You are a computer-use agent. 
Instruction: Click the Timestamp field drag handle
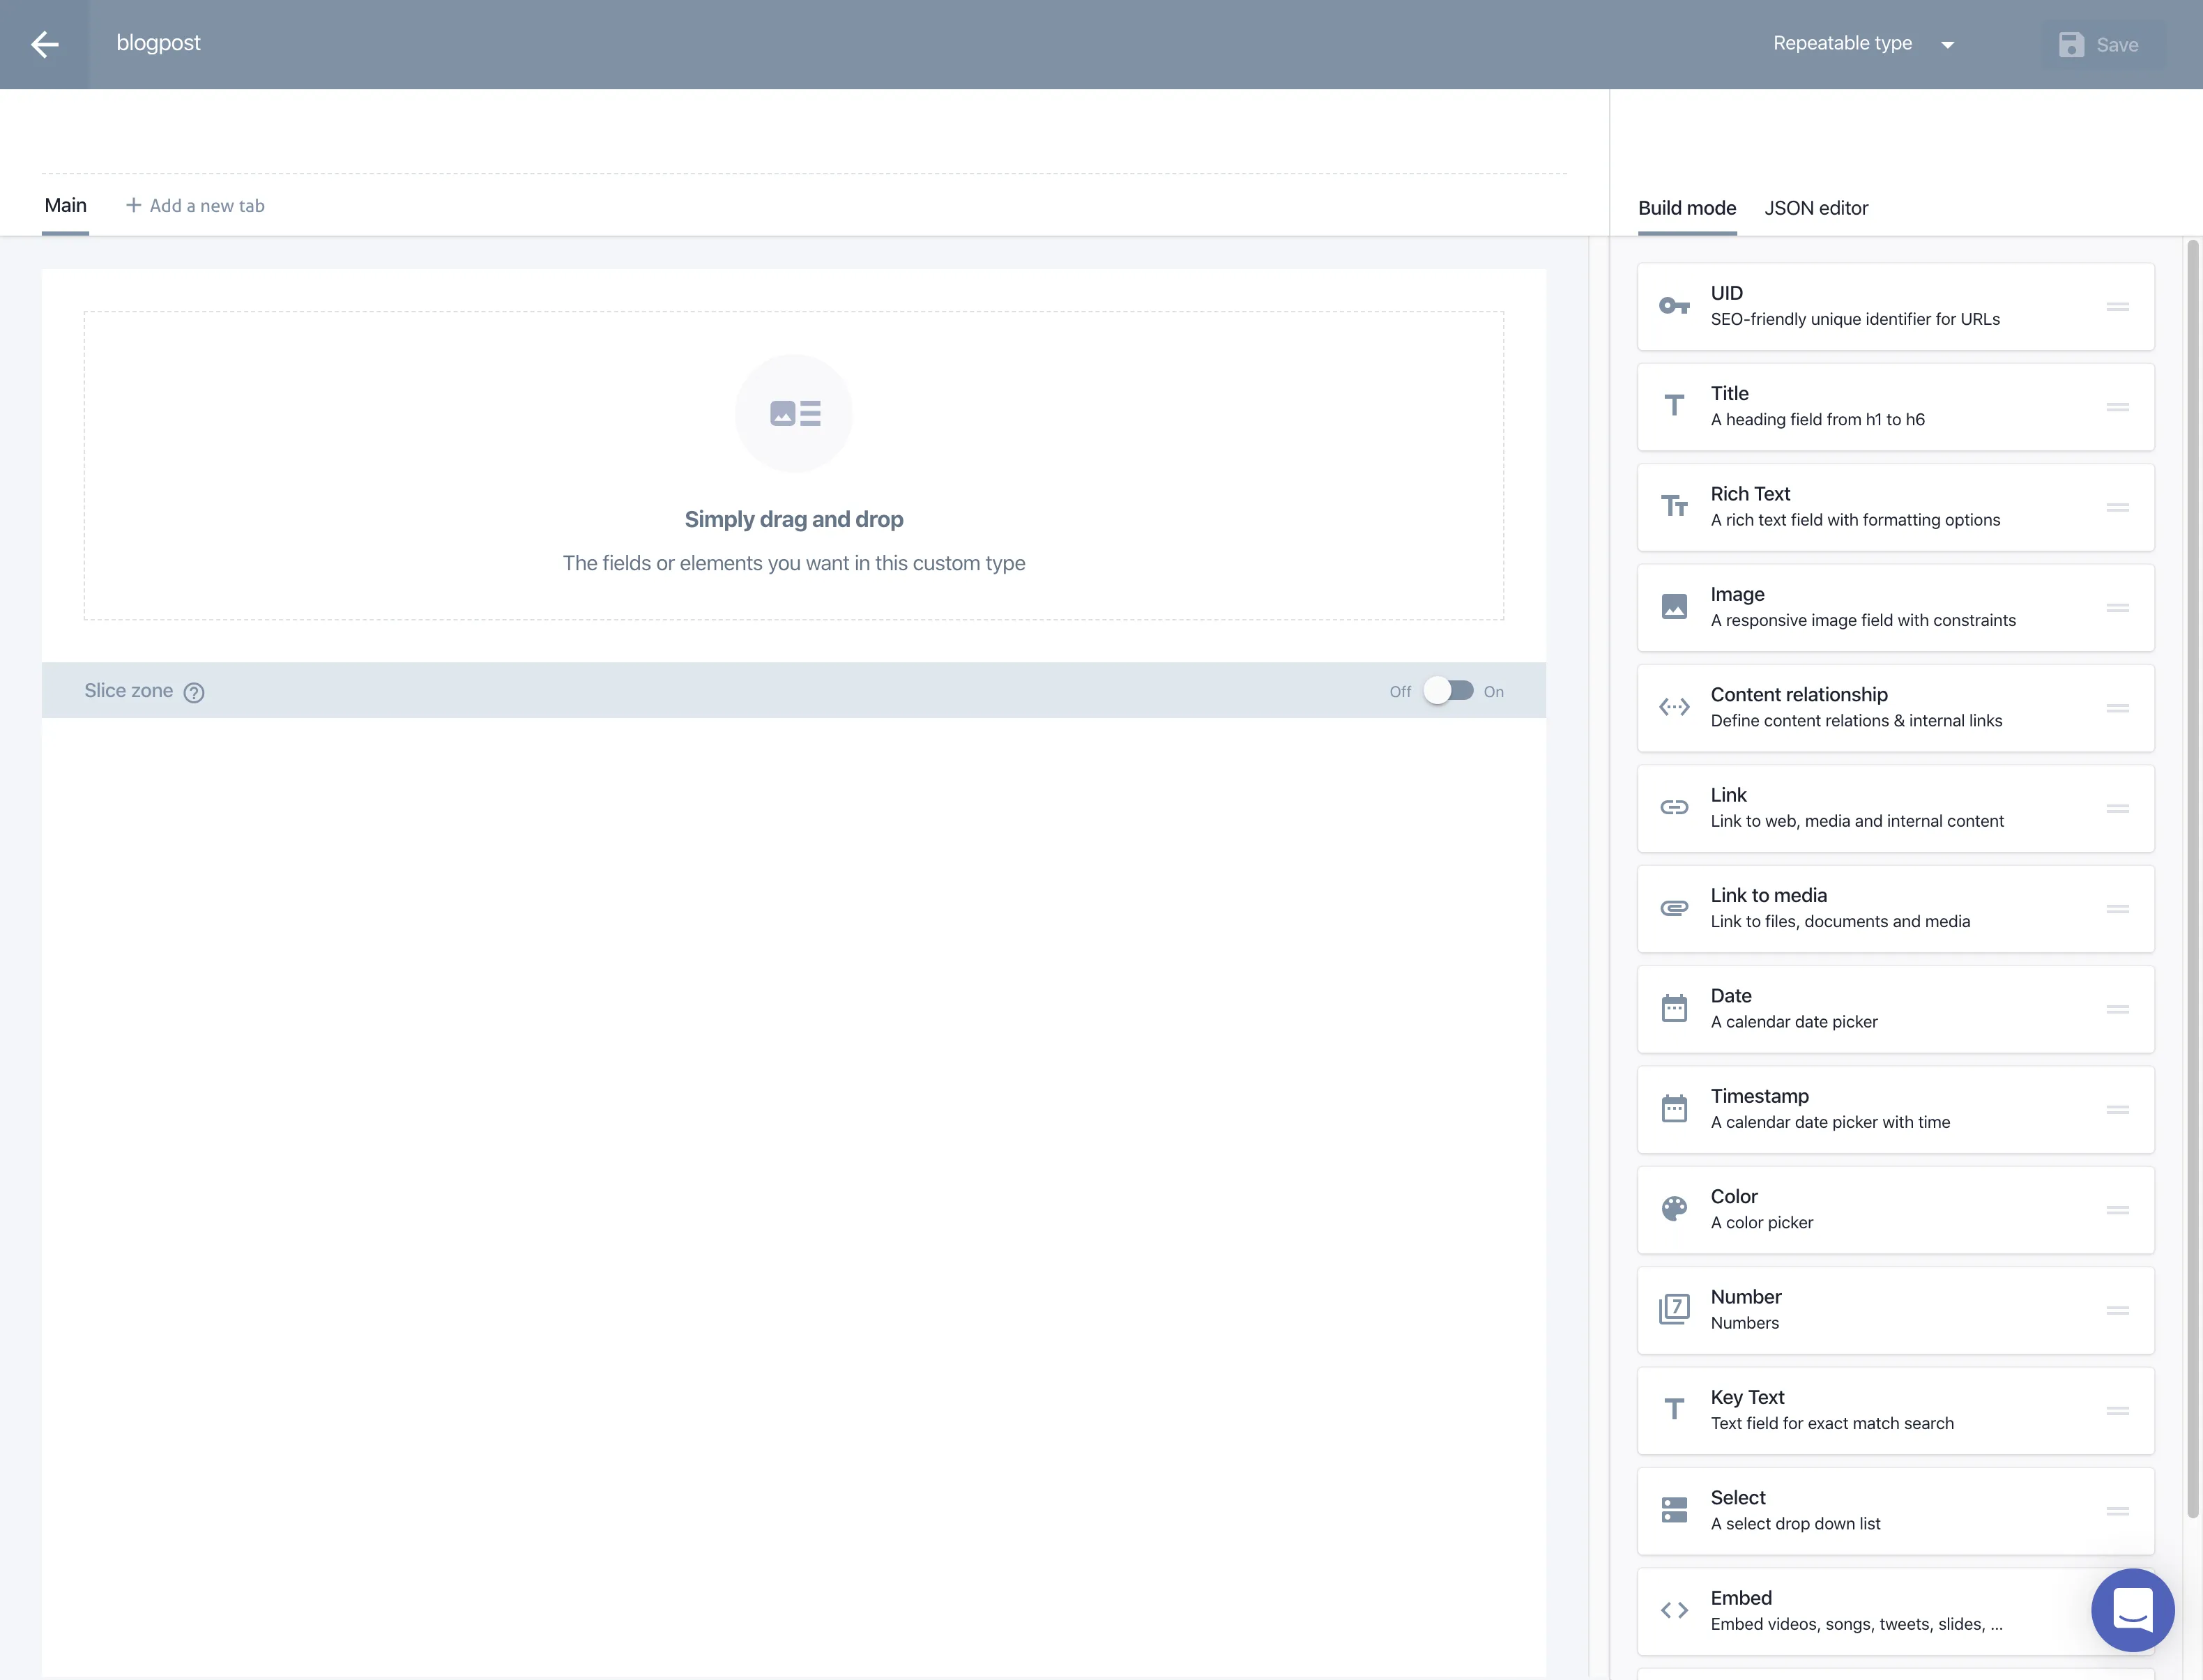coord(2117,1109)
